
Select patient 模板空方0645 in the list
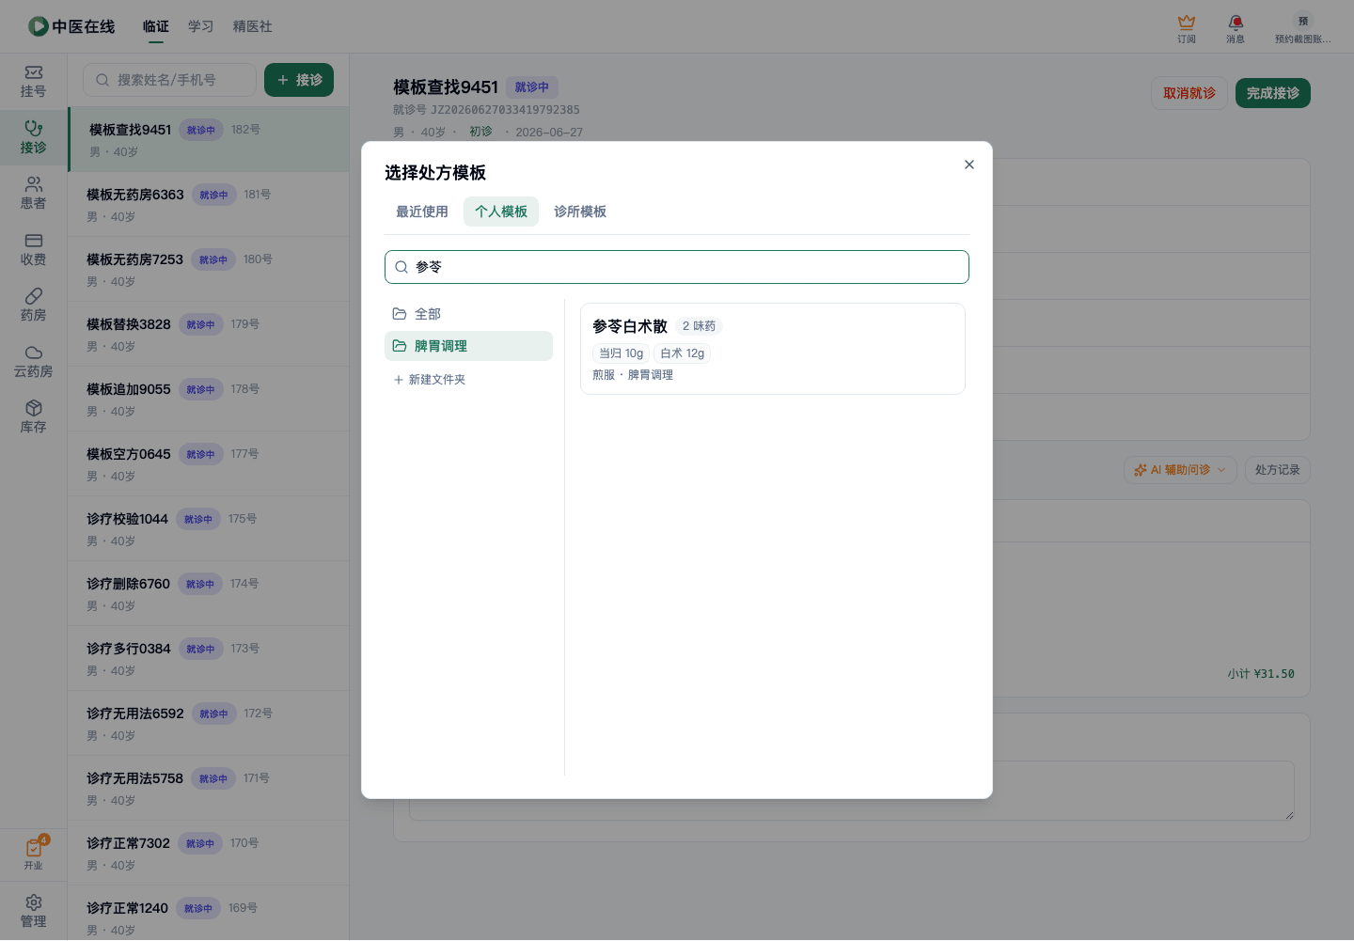pos(208,463)
